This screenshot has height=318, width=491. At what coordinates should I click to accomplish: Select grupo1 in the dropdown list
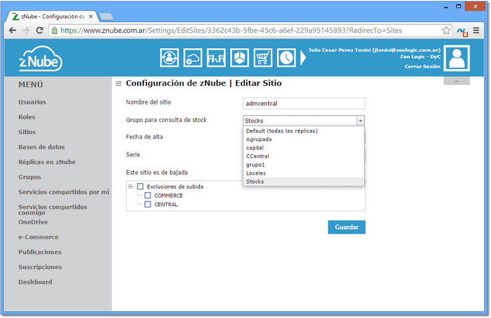(x=304, y=165)
